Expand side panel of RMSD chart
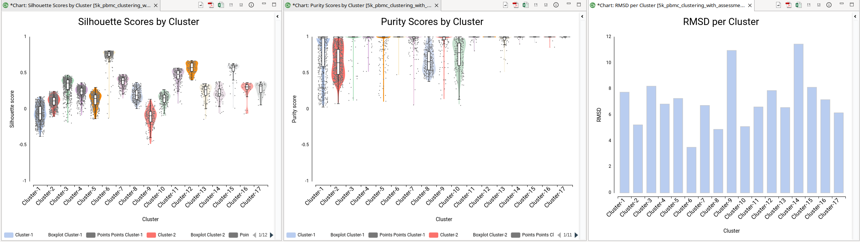This screenshot has height=242, width=860. coord(855,16)
